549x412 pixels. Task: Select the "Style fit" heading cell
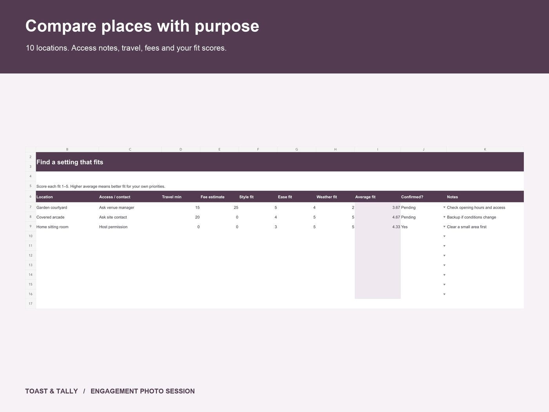click(x=258, y=197)
